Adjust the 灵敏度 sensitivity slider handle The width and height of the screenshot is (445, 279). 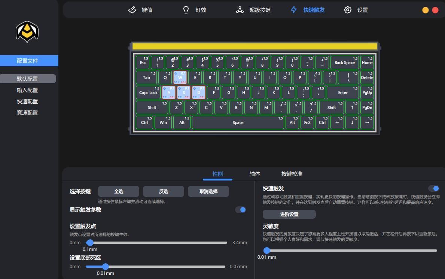click(x=267, y=250)
